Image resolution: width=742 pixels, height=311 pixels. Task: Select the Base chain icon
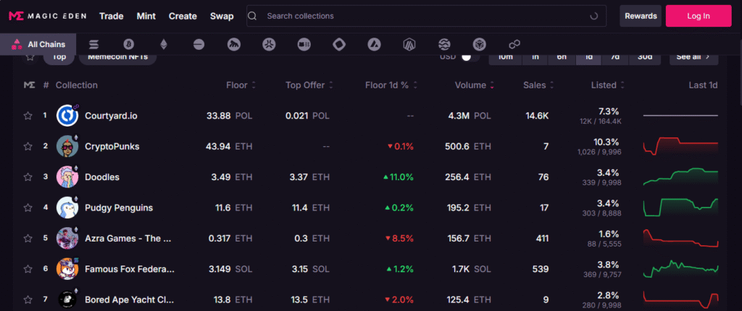pyautogui.click(x=199, y=45)
